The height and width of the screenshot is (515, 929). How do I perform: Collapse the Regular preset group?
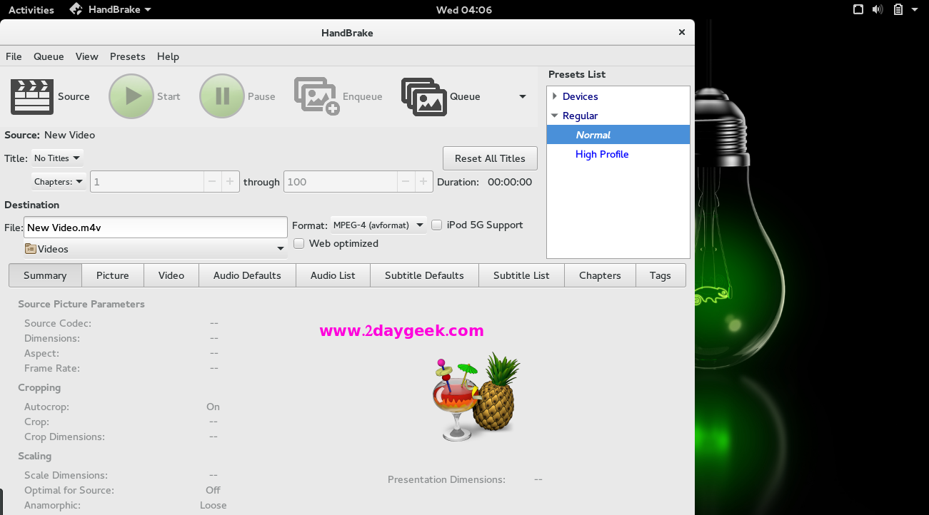(x=555, y=116)
